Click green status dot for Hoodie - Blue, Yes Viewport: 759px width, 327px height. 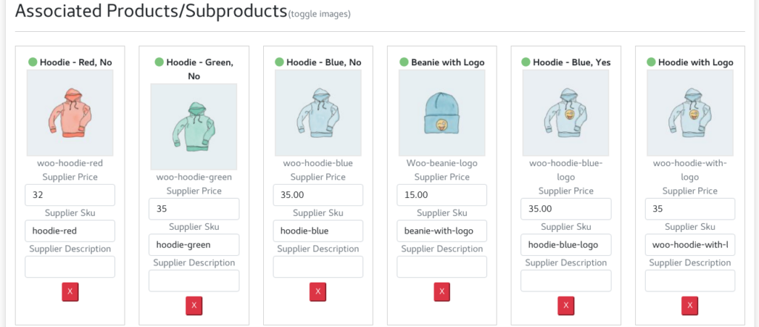coord(526,62)
